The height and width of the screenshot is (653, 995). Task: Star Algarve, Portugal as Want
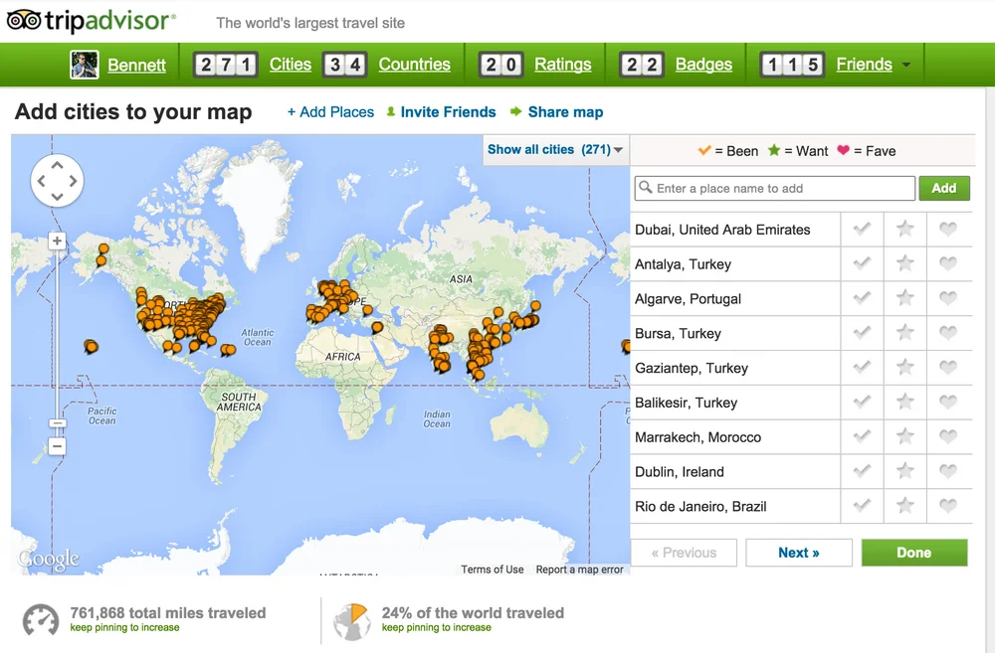coord(904,298)
